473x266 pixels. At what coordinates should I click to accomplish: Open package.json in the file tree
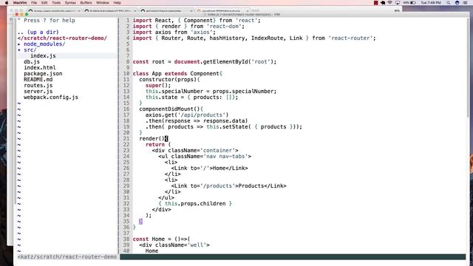pyautogui.click(x=43, y=74)
